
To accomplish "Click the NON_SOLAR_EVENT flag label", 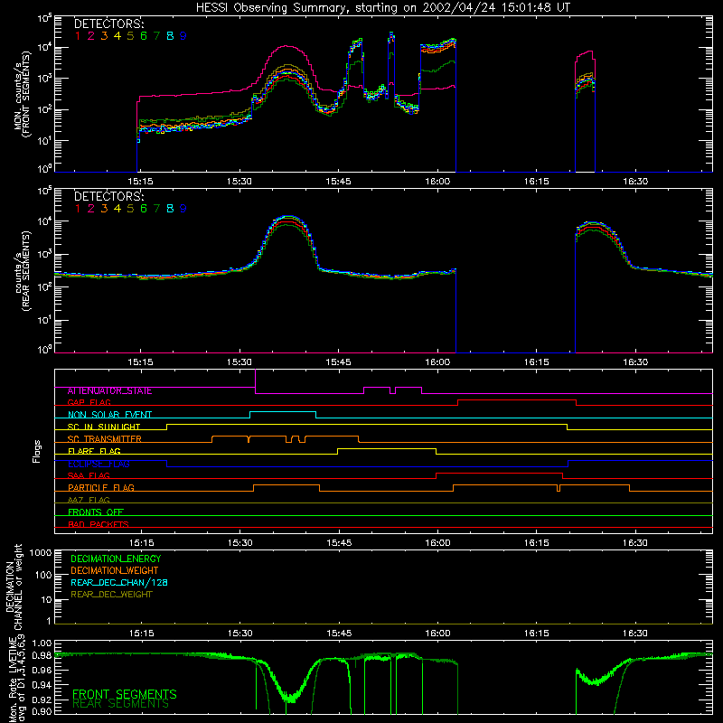I will coord(109,415).
